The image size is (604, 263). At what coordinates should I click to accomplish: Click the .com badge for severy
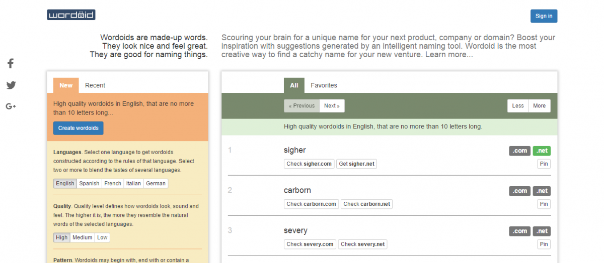coord(520,231)
